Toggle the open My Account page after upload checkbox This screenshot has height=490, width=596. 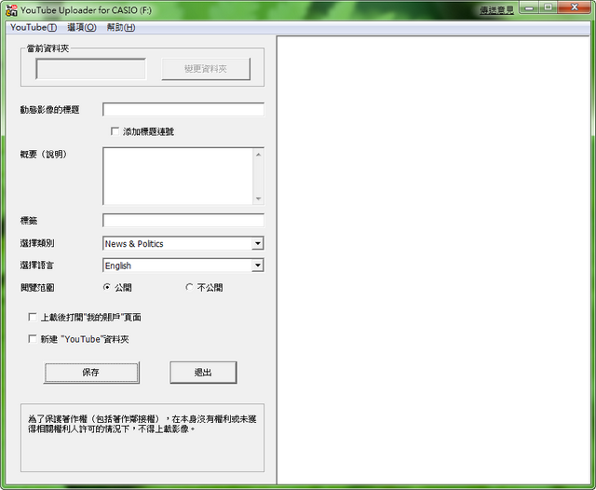click(x=33, y=317)
